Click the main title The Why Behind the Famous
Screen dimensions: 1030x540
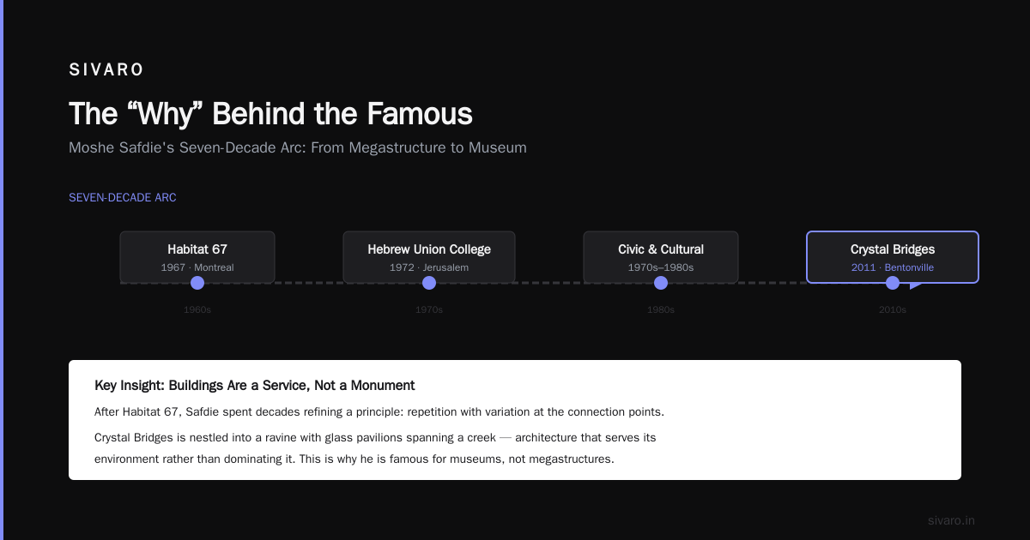[270, 115]
